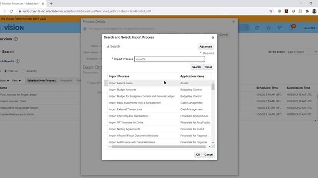Close the Monitor Processes tab
Screen dimensions: 318x178
pyautogui.click(x=43, y=3)
